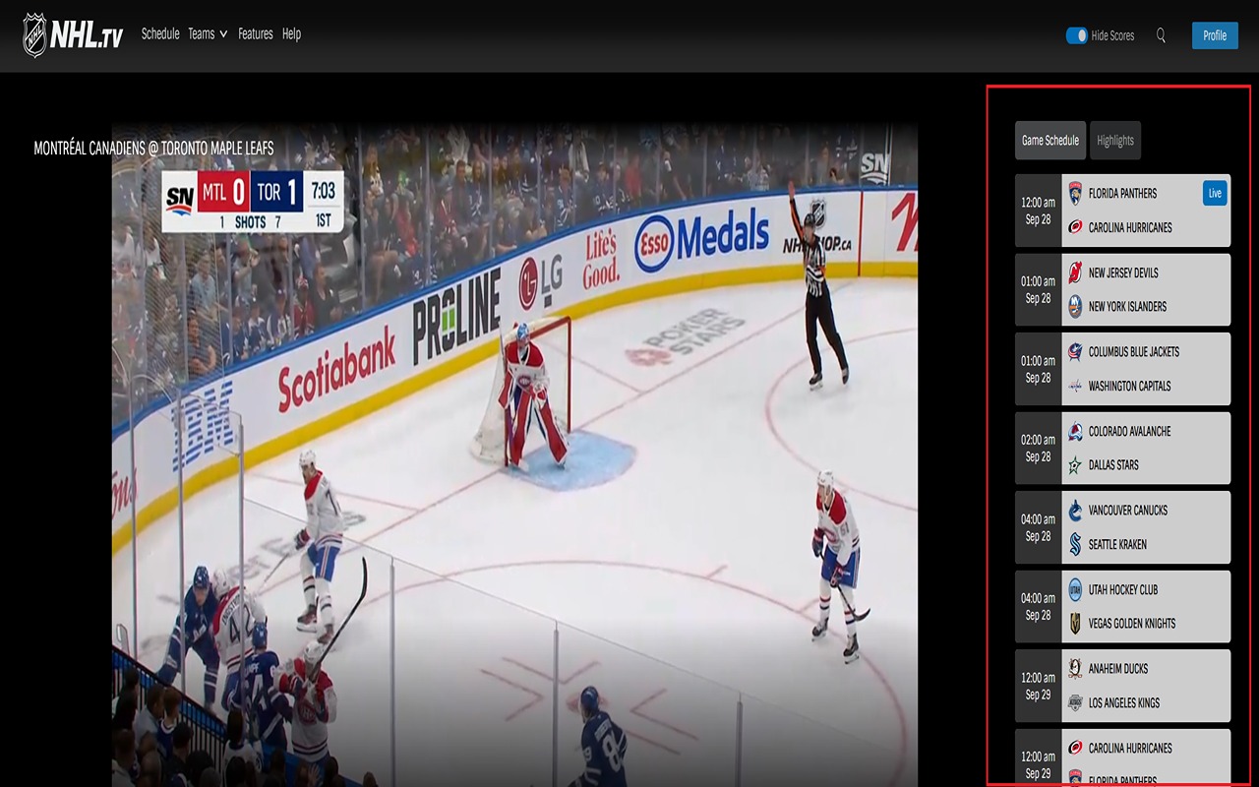Switch to the Game Schedule tab
The width and height of the screenshot is (1259, 787).
[1050, 141]
